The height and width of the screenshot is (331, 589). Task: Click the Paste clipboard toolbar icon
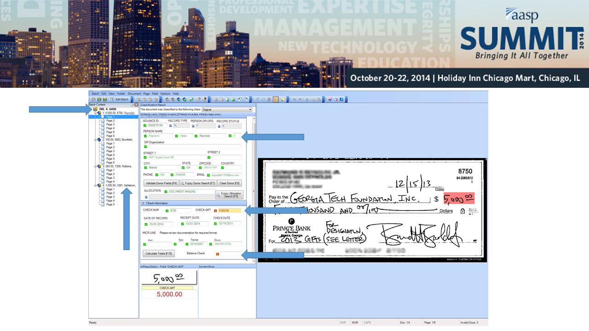click(x=318, y=99)
